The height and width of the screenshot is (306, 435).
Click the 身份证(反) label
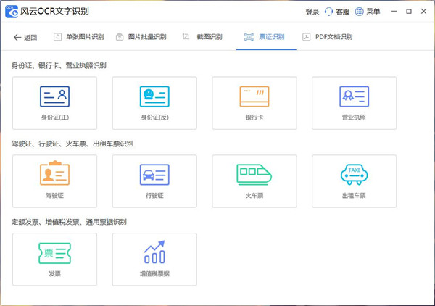tap(155, 117)
